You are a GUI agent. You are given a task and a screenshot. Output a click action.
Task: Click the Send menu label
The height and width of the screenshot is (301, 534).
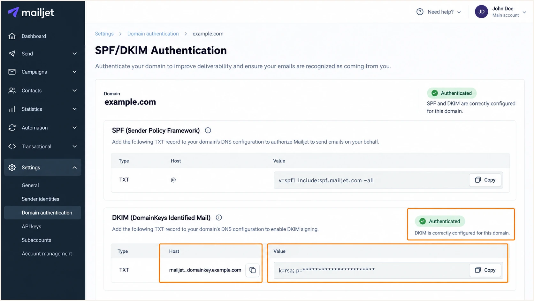tap(27, 54)
